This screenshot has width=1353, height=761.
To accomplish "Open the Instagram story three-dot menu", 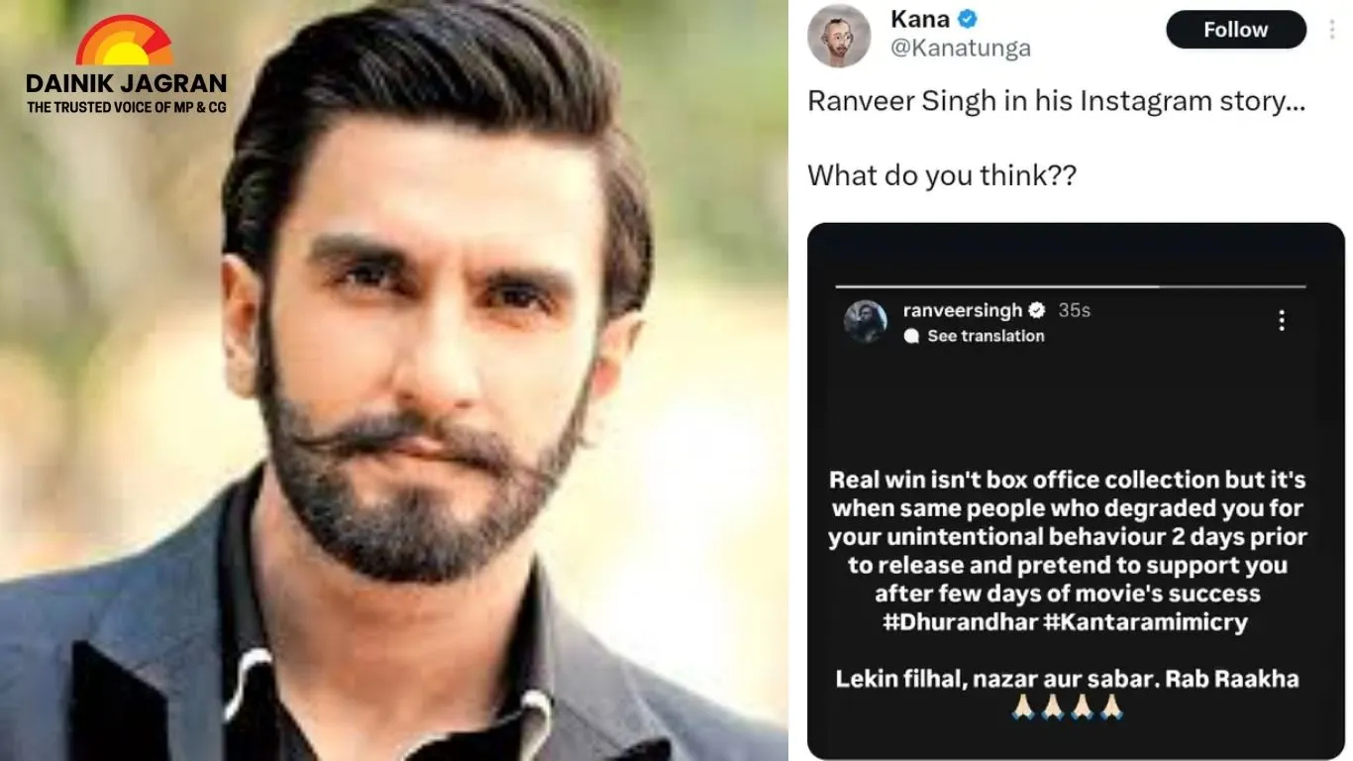I will (x=1282, y=320).
